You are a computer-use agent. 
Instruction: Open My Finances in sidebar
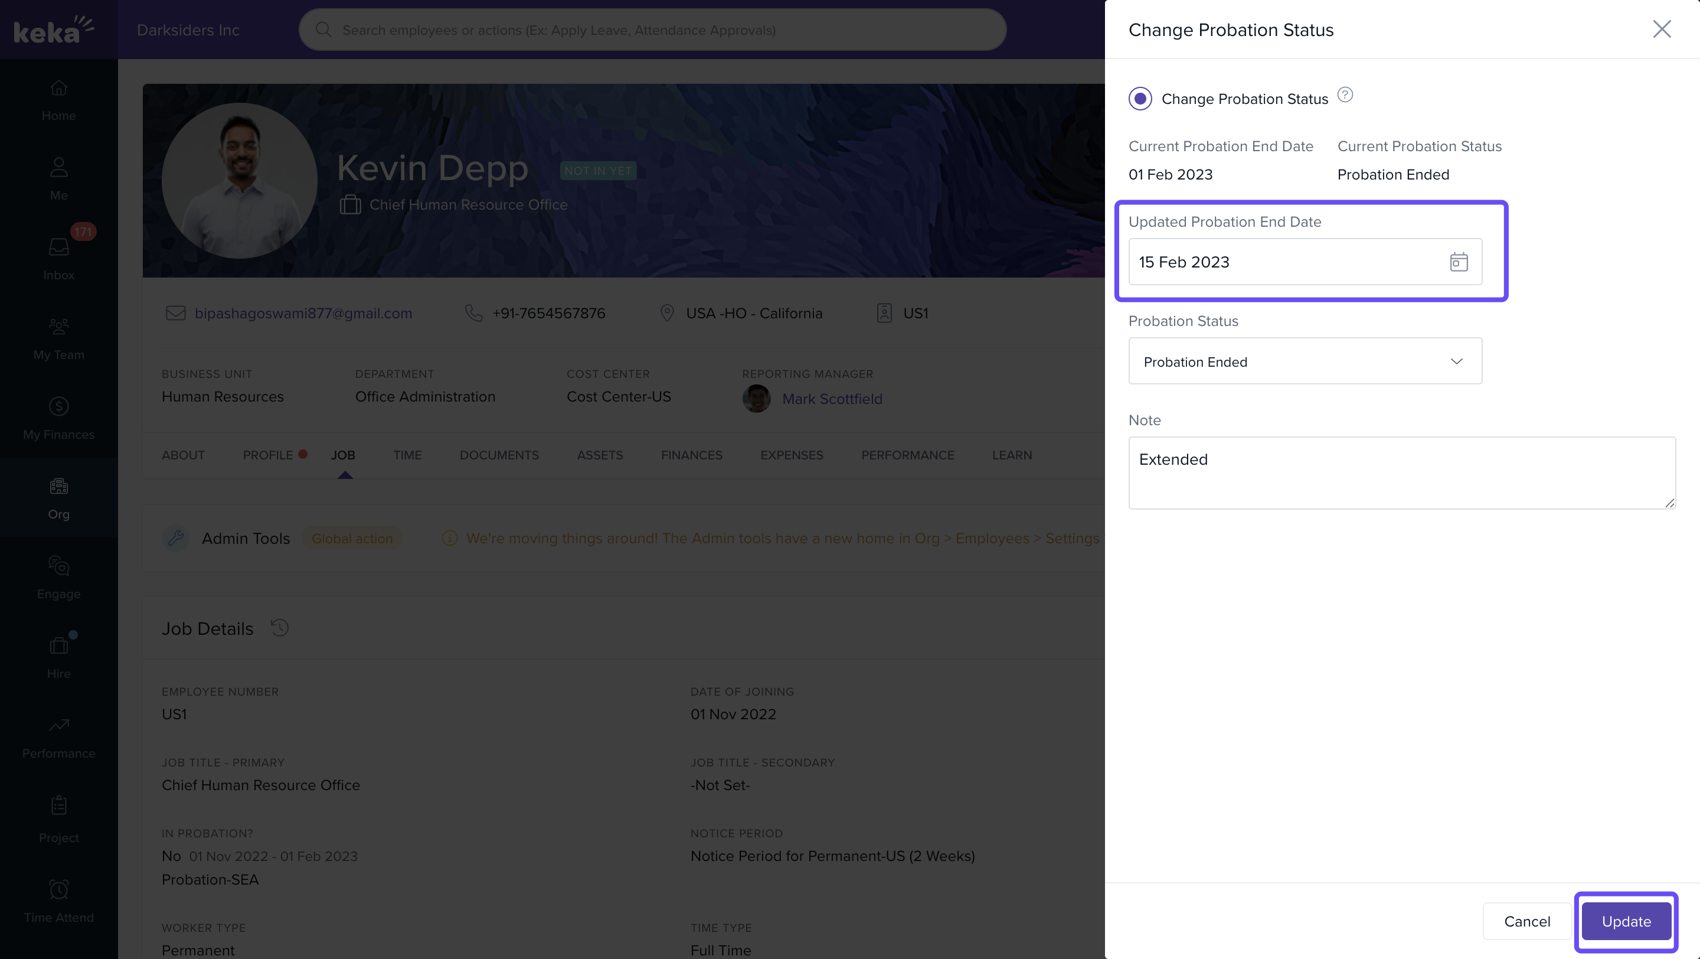click(59, 417)
